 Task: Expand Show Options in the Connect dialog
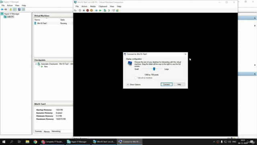click(128, 85)
